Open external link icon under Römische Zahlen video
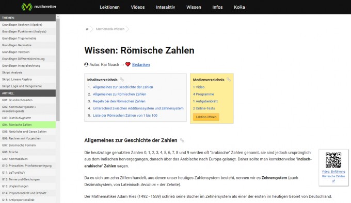The width and height of the screenshot is (351, 203). pos(333,181)
